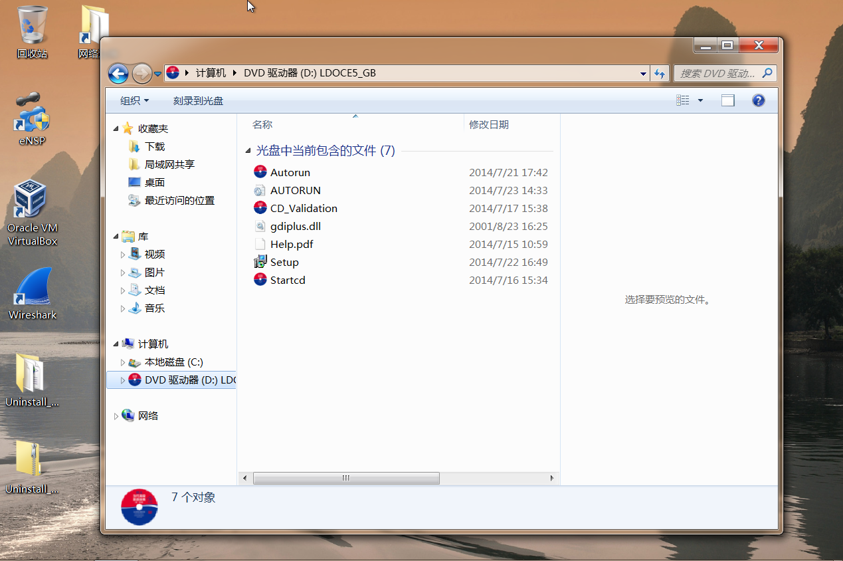The width and height of the screenshot is (843, 561).
Task: Open Help with the question mark icon
Action: 758,100
